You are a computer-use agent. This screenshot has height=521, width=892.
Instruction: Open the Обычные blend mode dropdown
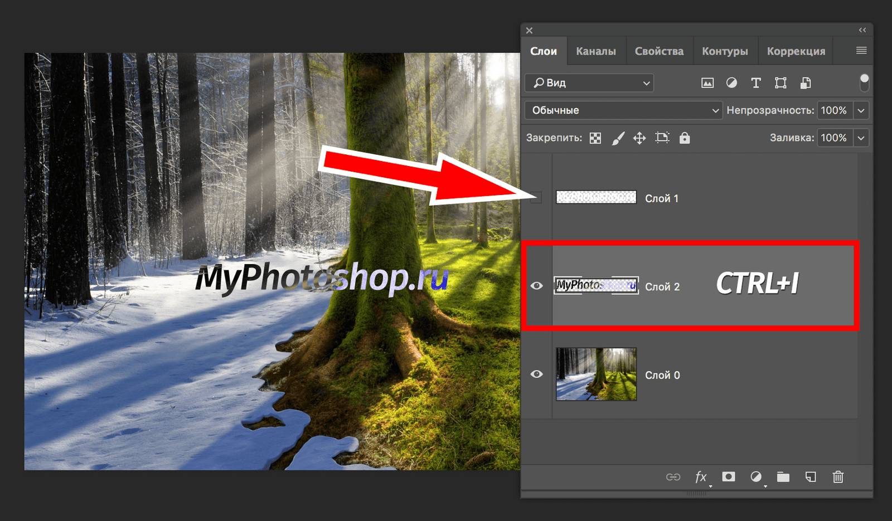[623, 110]
